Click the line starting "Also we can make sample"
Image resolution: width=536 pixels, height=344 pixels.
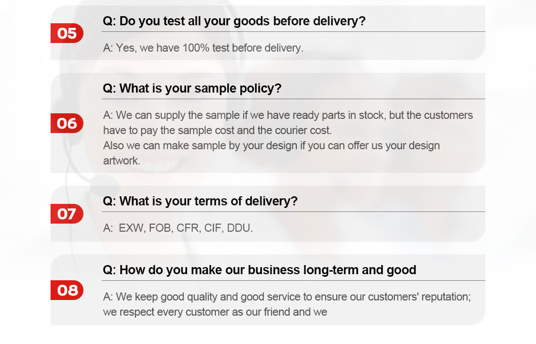click(271, 146)
